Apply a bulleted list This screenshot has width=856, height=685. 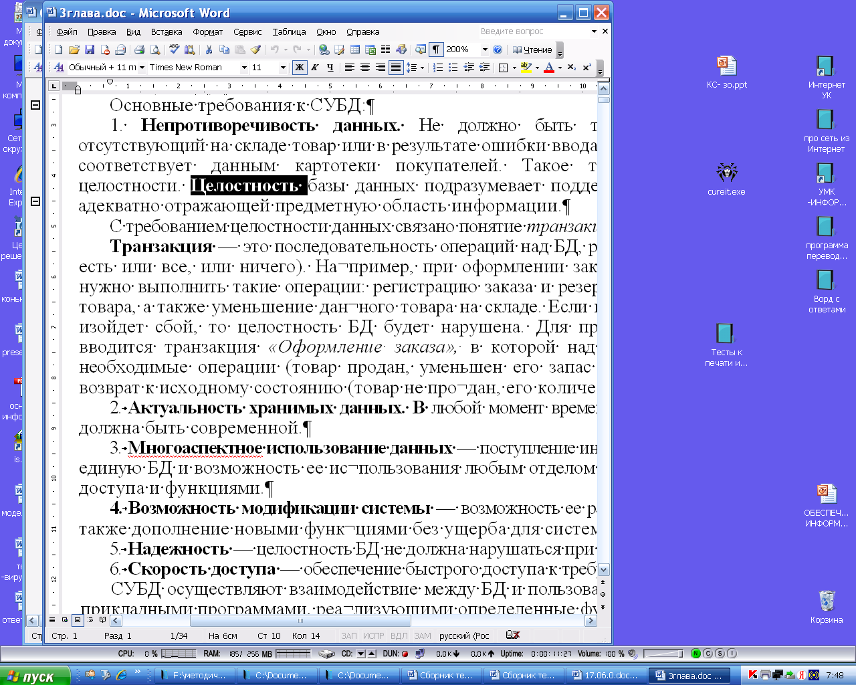click(x=453, y=68)
